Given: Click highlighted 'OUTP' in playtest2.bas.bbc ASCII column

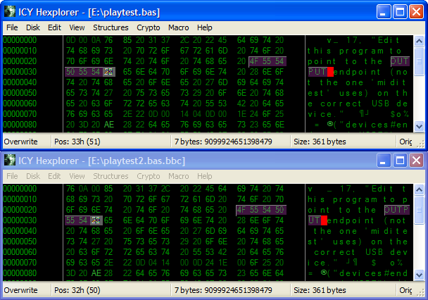Looking at the screenshot, I should (x=396, y=210).
